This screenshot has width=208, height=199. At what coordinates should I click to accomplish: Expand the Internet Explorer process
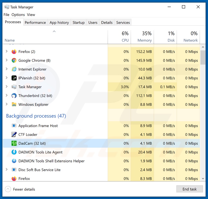[x=7, y=69]
